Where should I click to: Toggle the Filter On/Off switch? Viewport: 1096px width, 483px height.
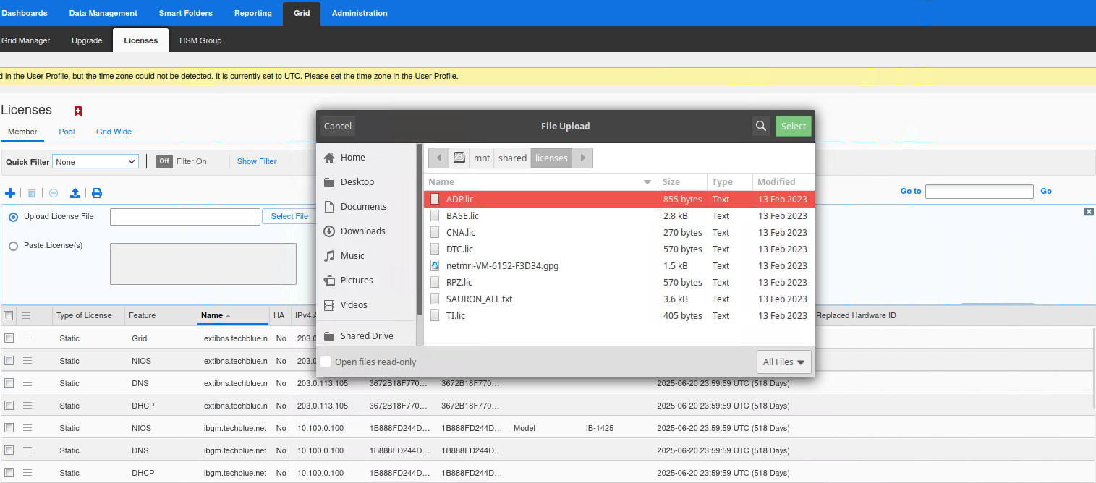pos(164,161)
